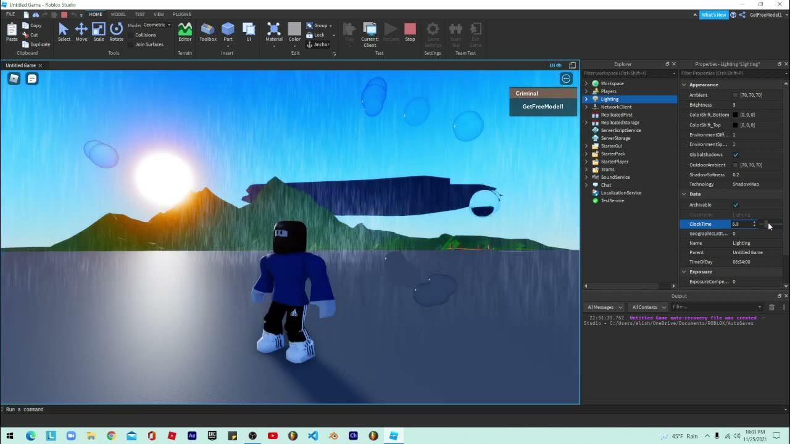This screenshot has width=790, height=444.
Task: Click the Copy button
Action: 32,26
